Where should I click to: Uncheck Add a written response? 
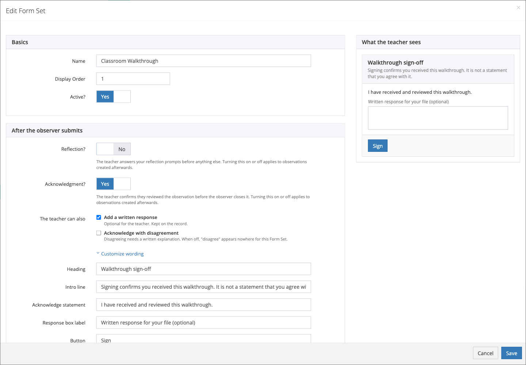(x=99, y=217)
